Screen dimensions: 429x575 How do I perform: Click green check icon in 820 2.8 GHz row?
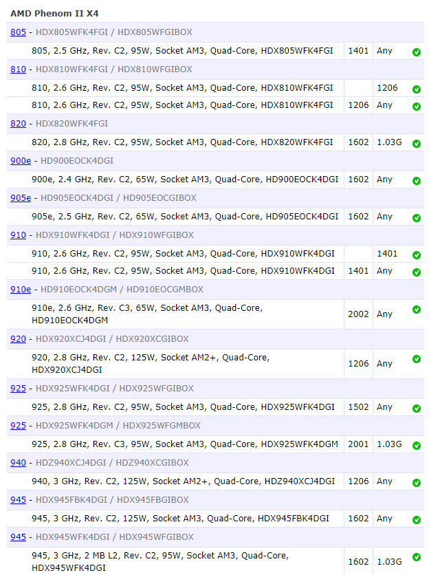417,143
